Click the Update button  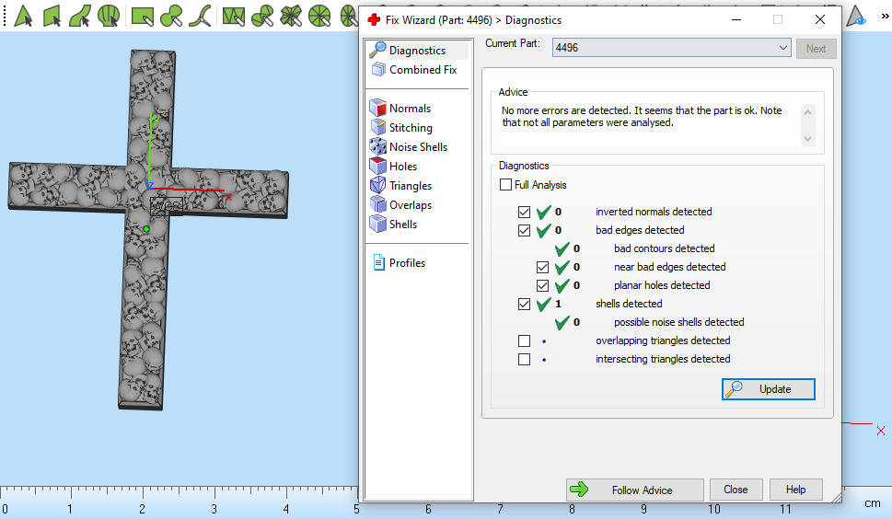[x=769, y=389]
